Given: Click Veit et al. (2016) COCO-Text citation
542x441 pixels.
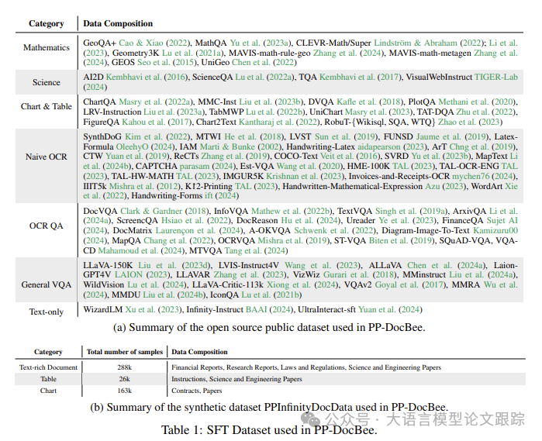Looking at the screenshot, I should 350,157.
